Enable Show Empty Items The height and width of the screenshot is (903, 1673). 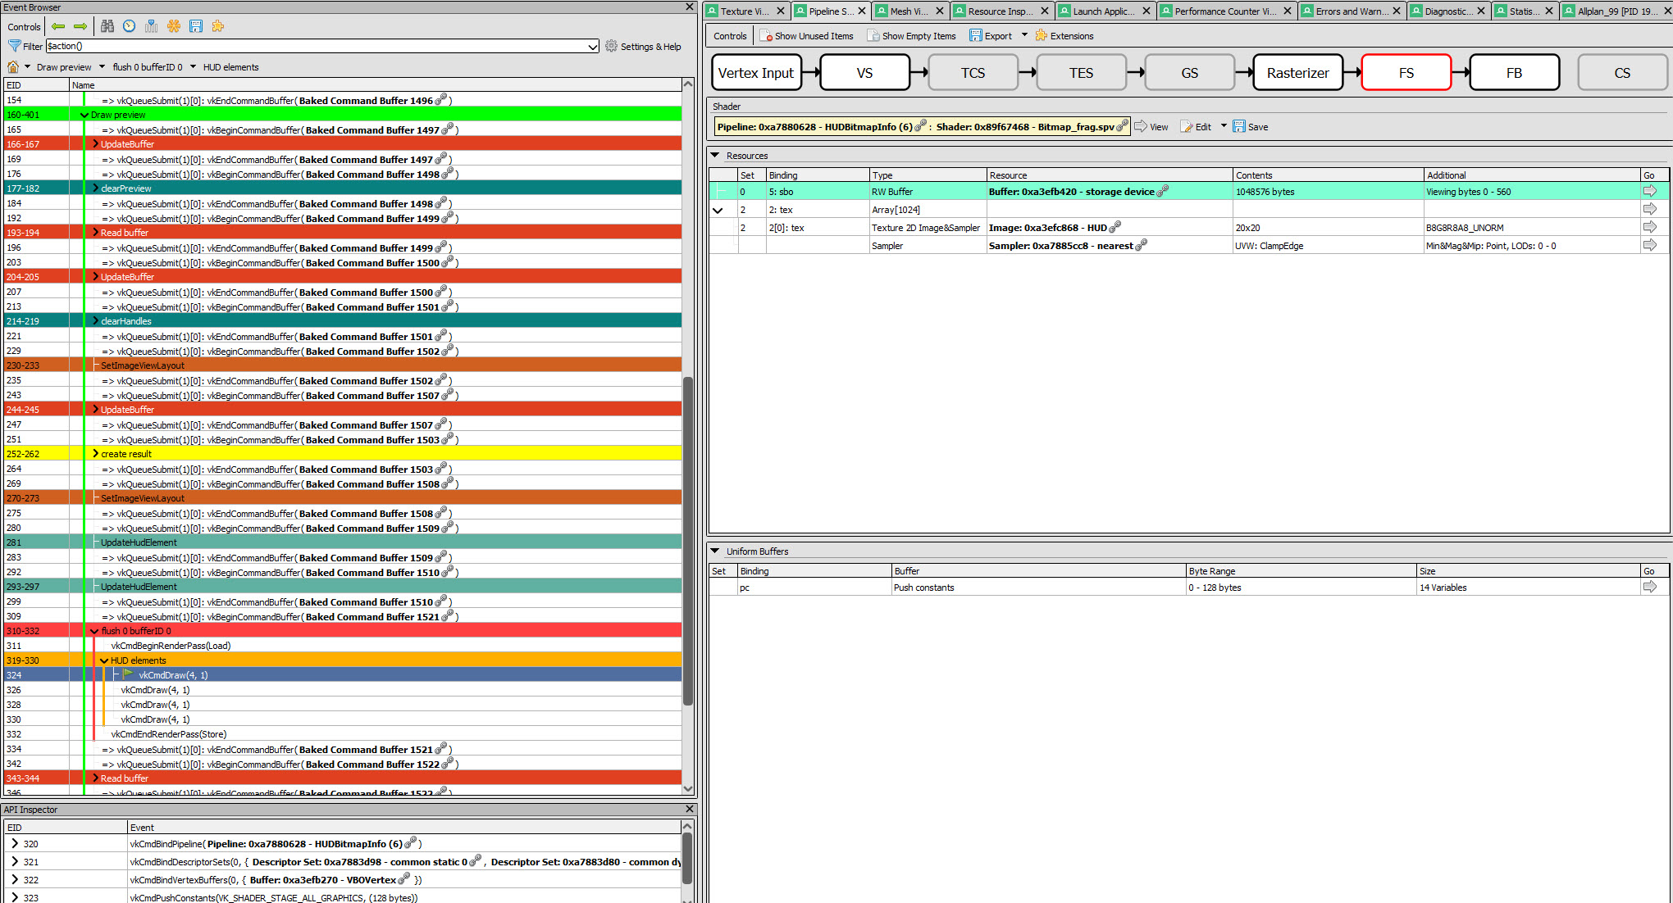[x=913, y=35]
